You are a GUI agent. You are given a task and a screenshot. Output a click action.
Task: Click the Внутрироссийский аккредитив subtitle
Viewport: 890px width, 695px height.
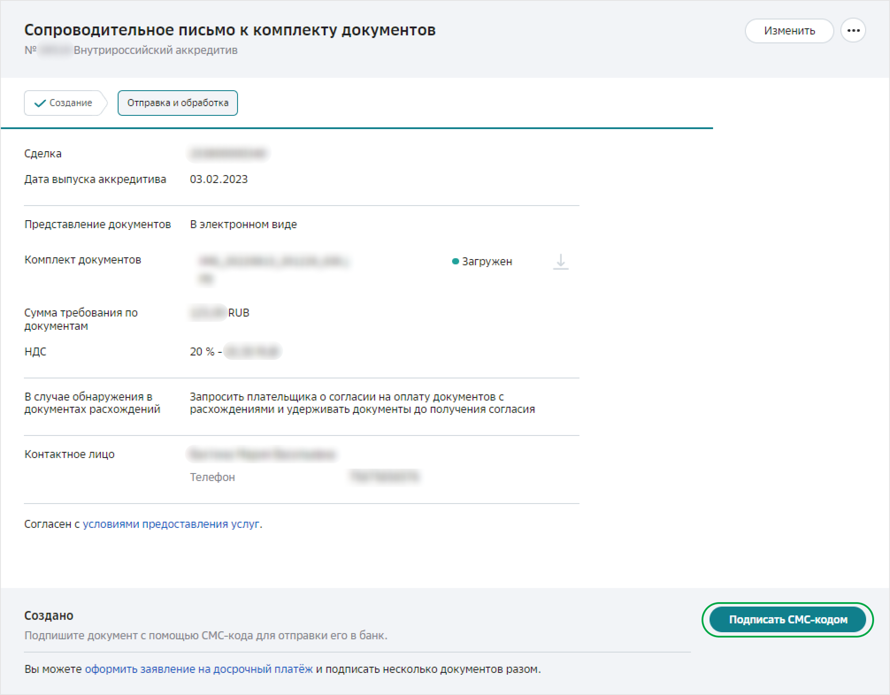pos(156,50)
